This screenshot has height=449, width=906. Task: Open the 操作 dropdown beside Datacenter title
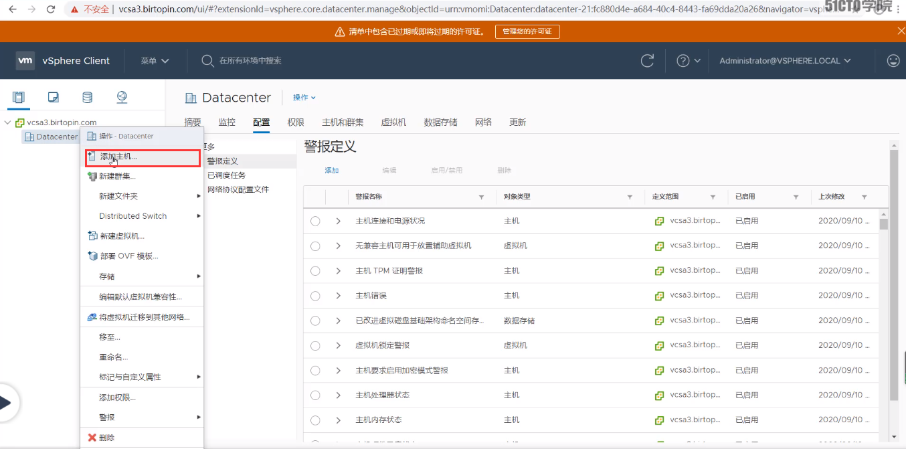coord(304,98)
